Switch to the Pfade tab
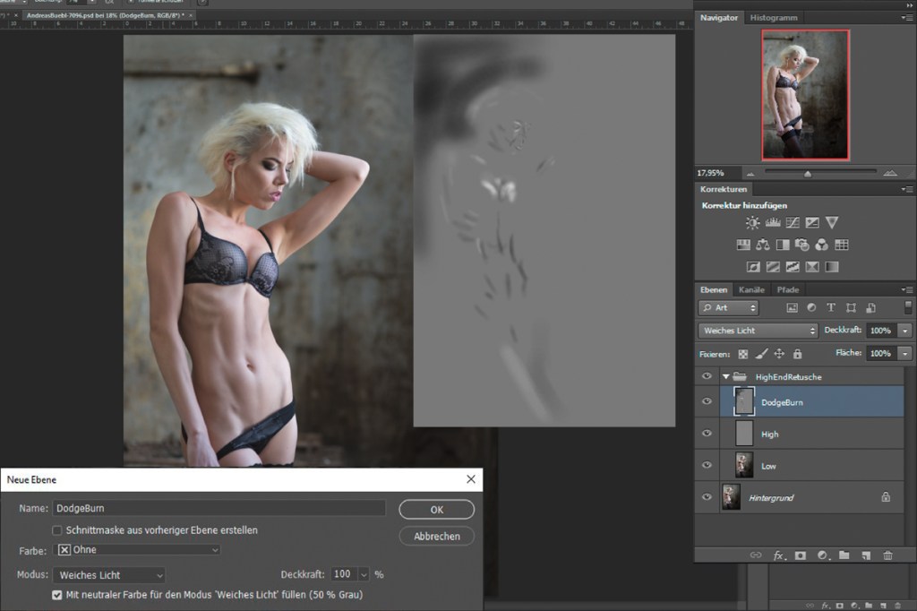 coord(788,289)
